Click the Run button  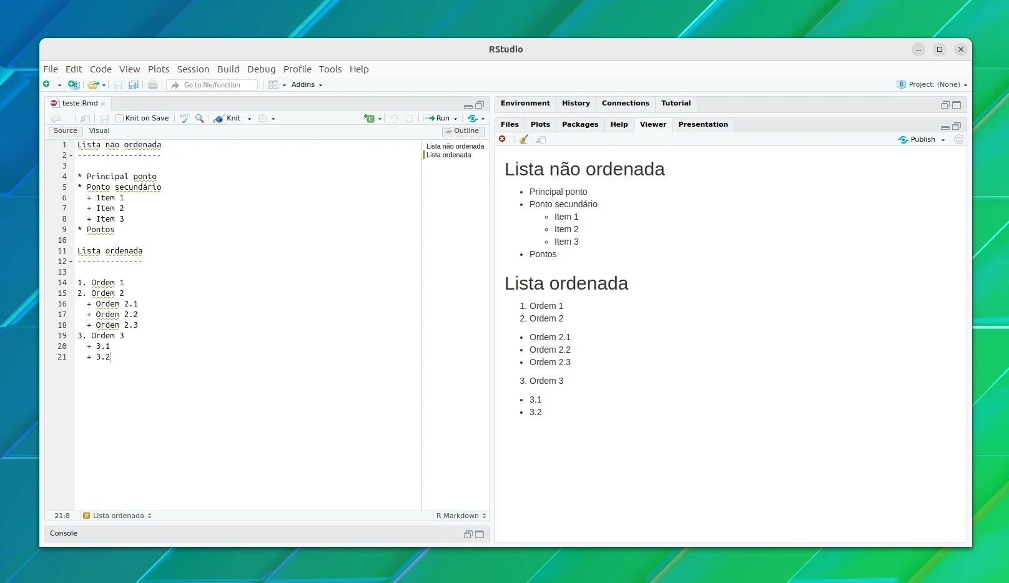[x=437, y=118]
